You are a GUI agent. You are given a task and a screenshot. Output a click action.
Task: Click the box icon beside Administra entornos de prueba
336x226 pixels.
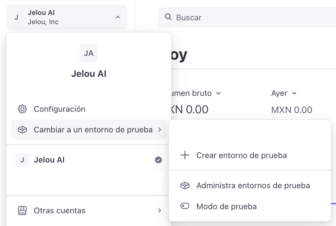tap(184, 185)
